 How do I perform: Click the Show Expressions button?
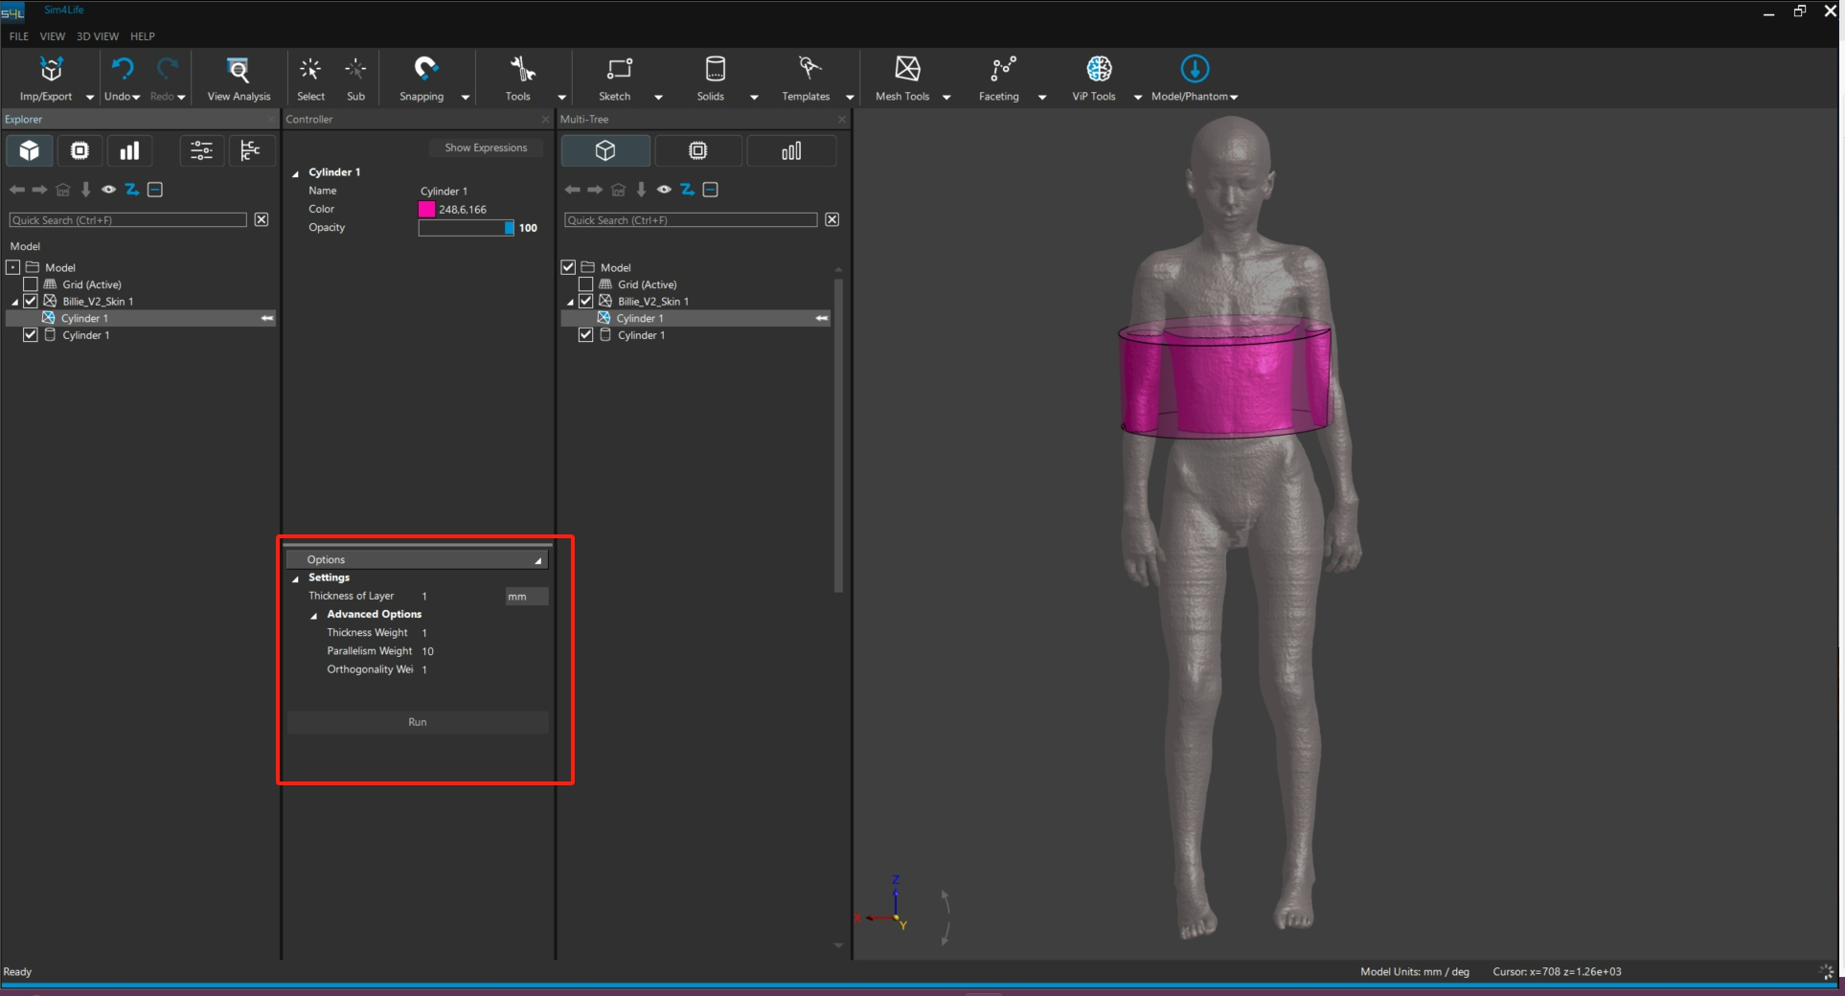(486, 147)
